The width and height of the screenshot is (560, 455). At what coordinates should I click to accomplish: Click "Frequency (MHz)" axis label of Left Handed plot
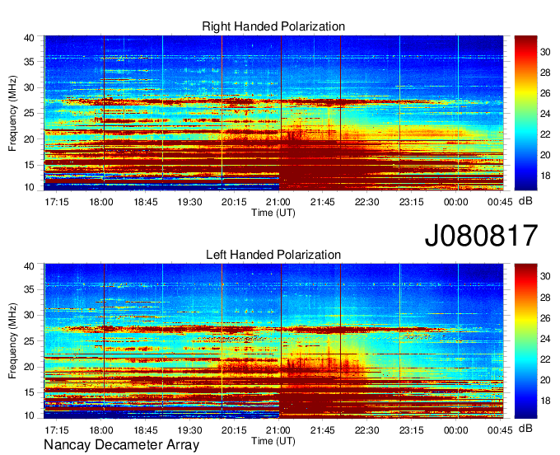[x=12, y=341]
